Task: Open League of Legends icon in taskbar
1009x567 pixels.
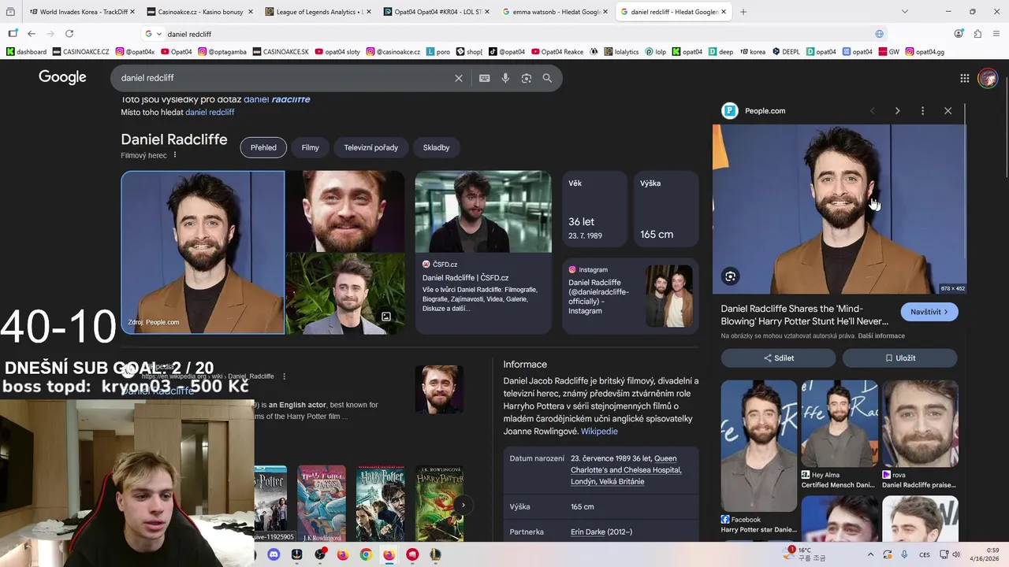Action: [x=435, y=554]
